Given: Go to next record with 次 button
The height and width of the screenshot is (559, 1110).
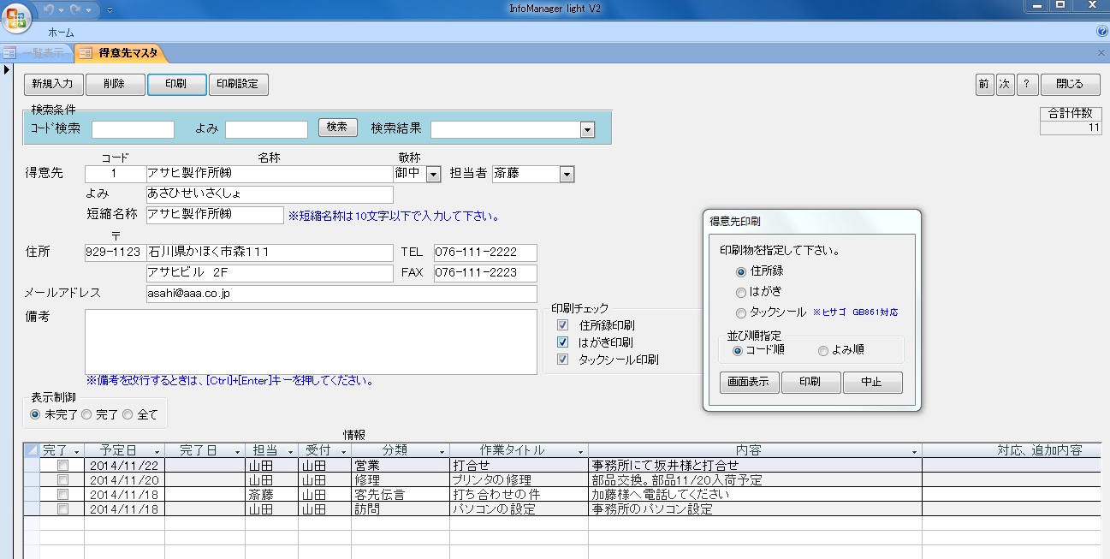Looking at the screenshot, I should (x=1005, y=84).
